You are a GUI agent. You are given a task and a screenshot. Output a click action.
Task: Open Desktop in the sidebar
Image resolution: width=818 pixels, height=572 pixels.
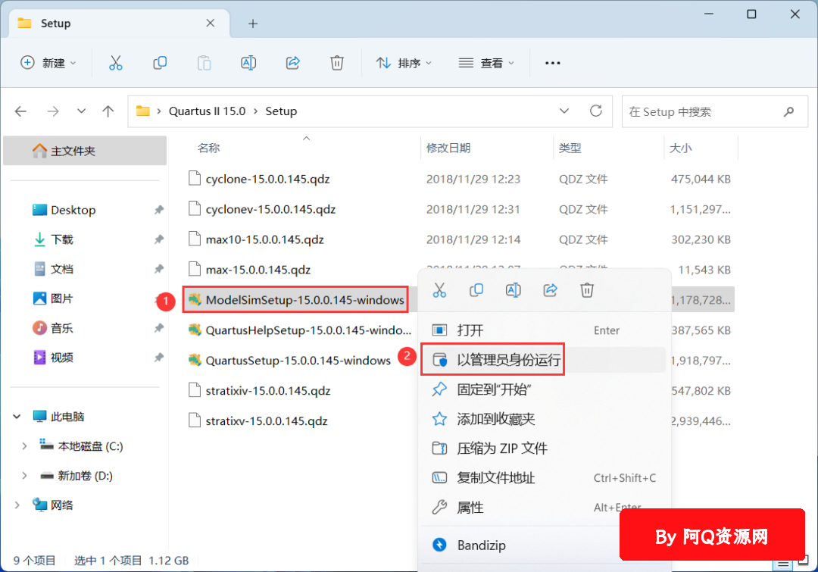click(73, 210)
